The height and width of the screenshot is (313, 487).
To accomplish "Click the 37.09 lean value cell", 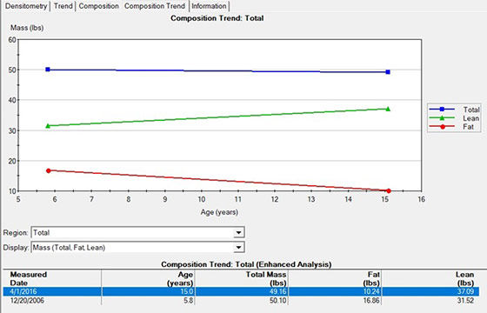I will coord(465,291).
